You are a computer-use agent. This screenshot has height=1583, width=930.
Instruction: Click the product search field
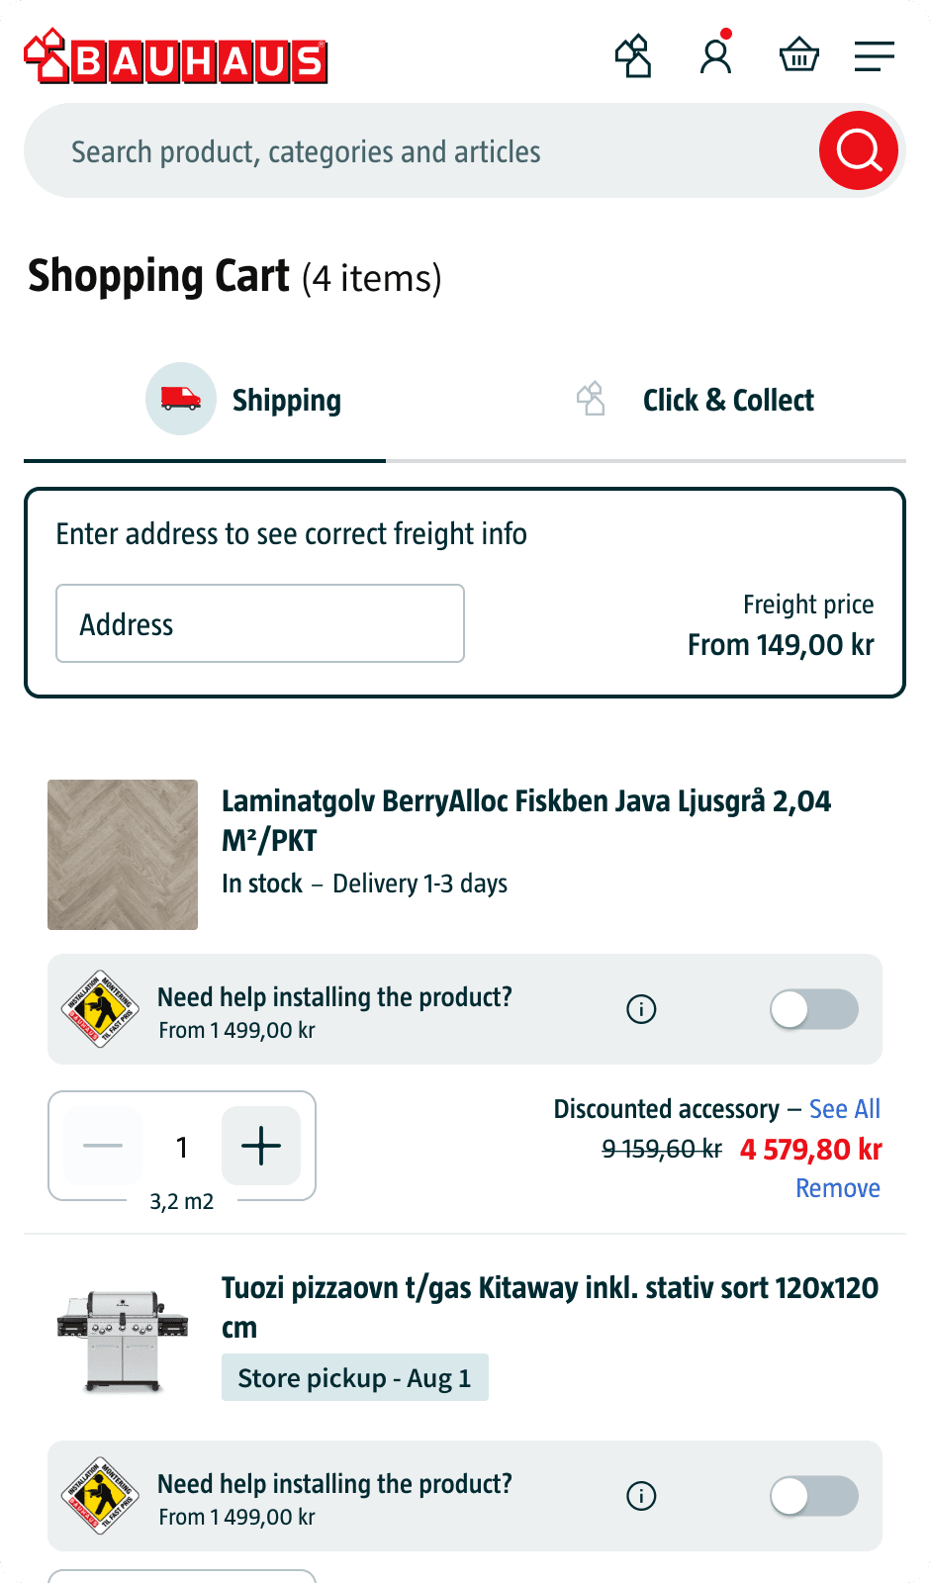416,151
